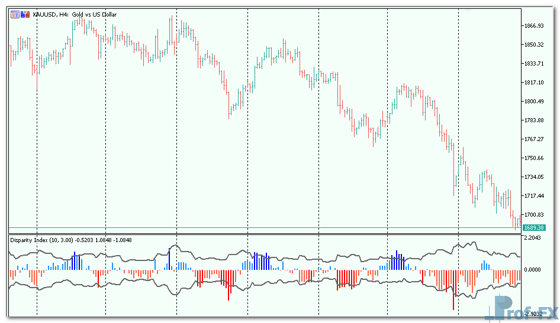This screenshot has height=323, width=560.
Task: Click the 1734.05 price axis label
Action: tap(533, 177)
